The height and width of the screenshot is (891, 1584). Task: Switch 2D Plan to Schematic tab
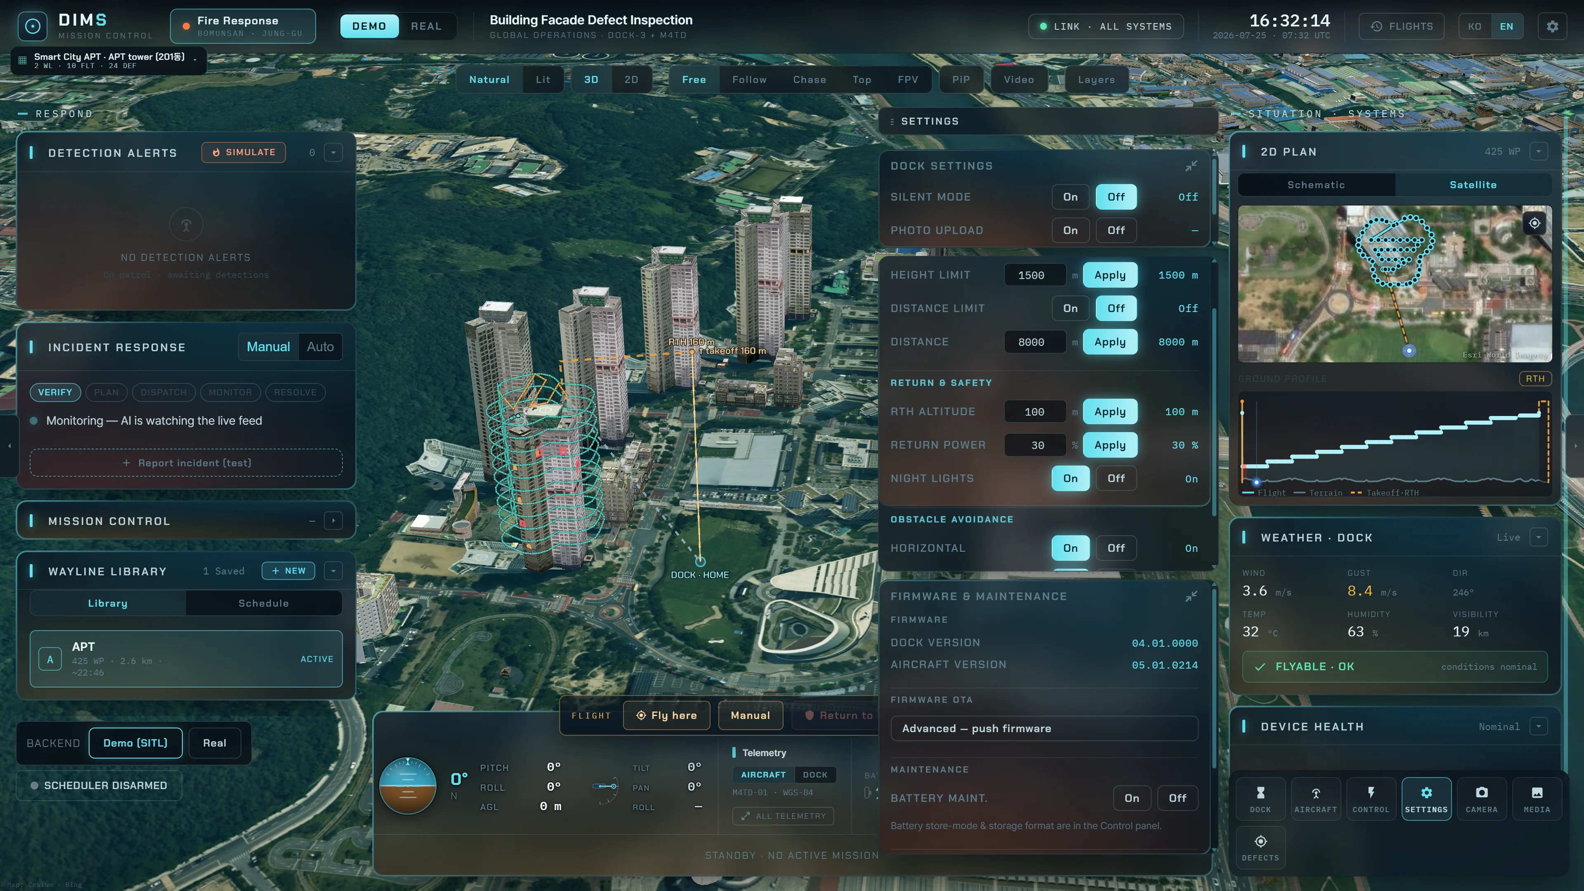(1316, 185)
